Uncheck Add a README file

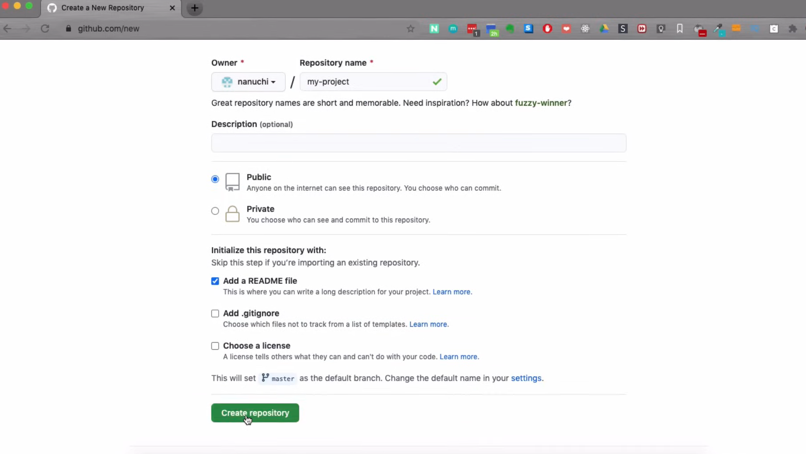click(215, 281)
